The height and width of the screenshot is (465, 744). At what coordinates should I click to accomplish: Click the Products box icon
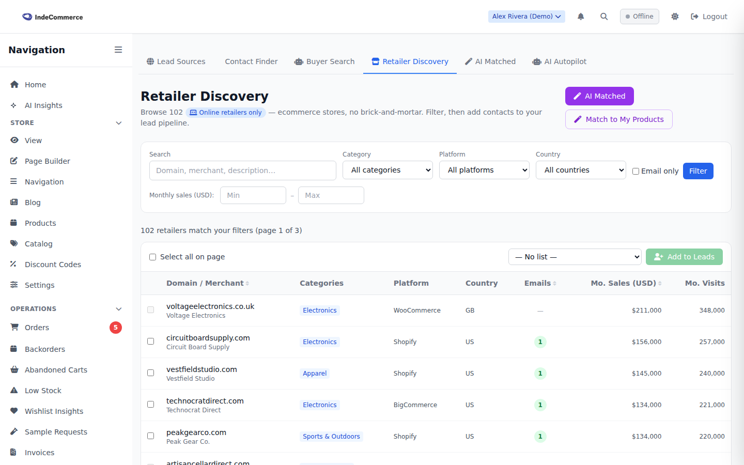[14, 223]
